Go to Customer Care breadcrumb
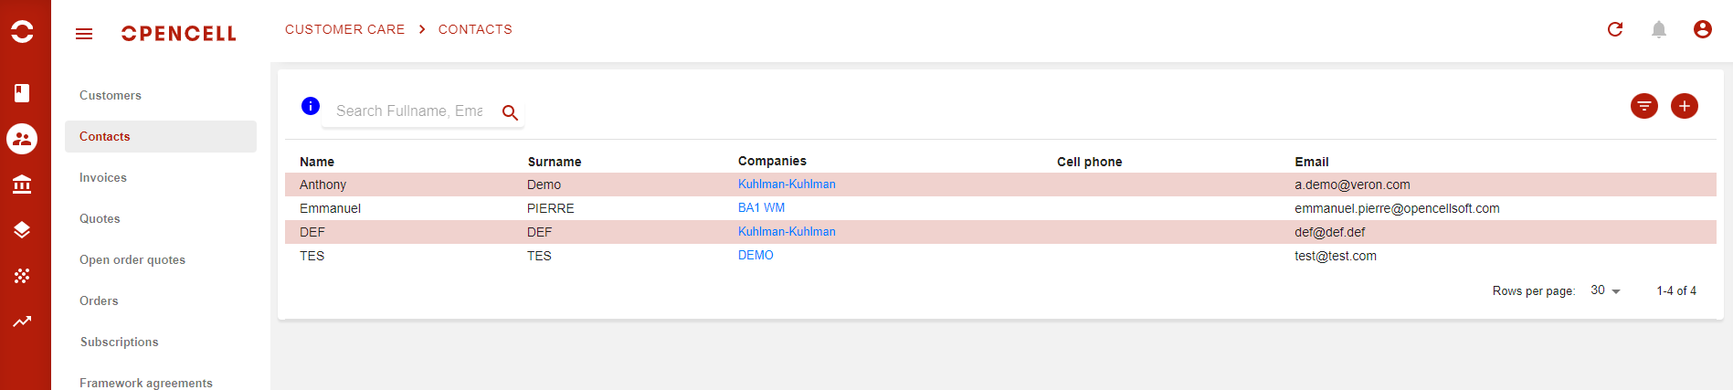The height and width of the screenshot is (390, 1733). coord(344,29)
